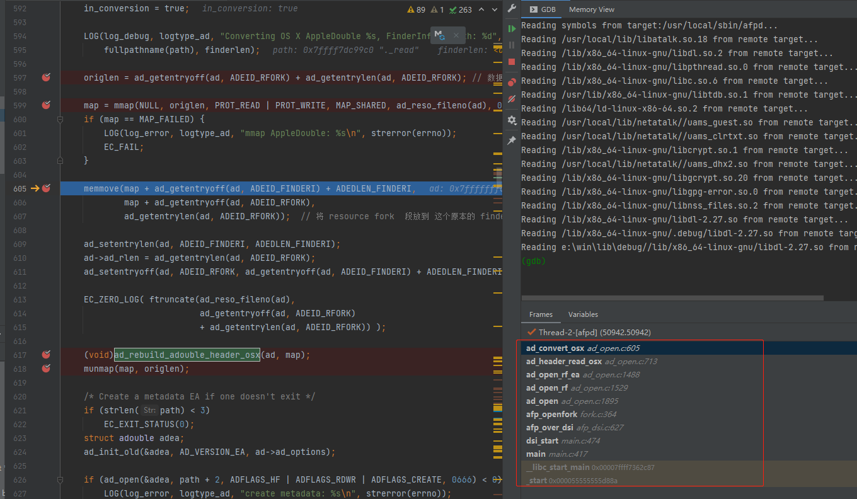
Task: Resume program with the green play icon
Action: click(x=512, y=29)
